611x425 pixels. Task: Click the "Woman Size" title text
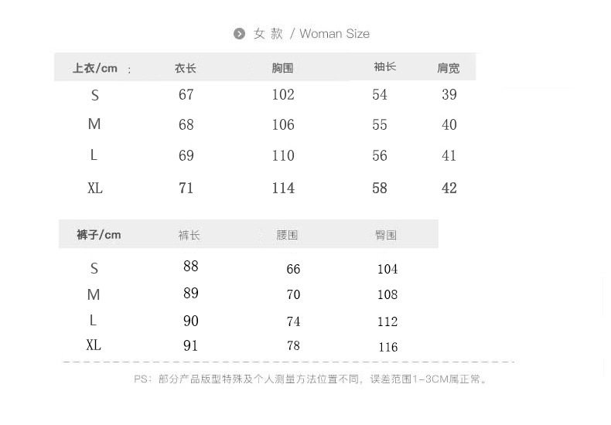pyautogui.click(x=334, y=34)
